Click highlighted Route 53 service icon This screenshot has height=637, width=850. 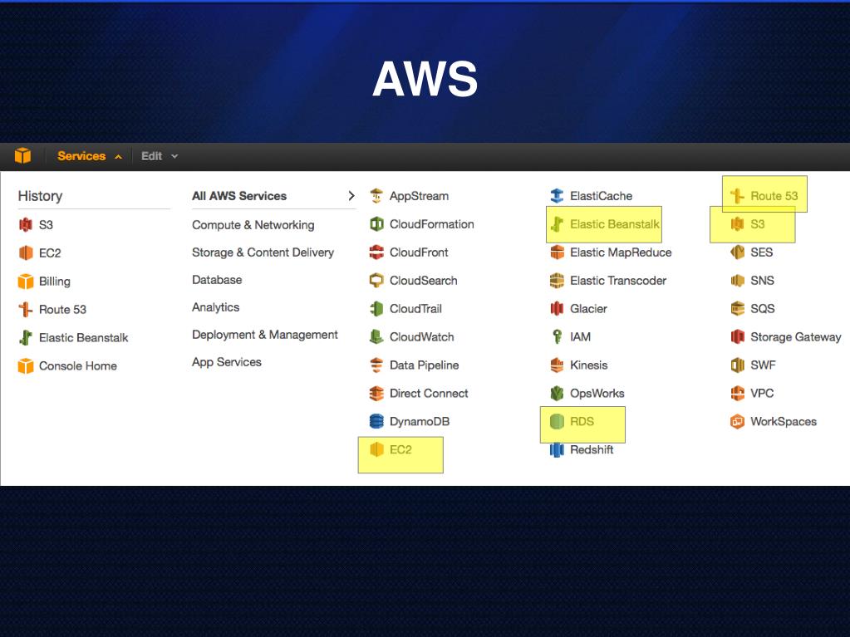coord(737,195)
